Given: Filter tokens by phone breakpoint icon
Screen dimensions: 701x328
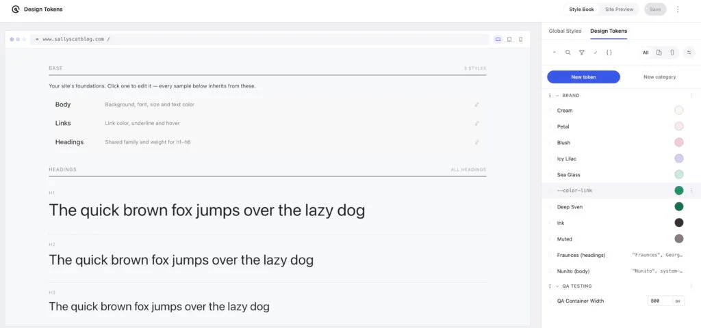Looking at the screenshot, I should [672, 53].
